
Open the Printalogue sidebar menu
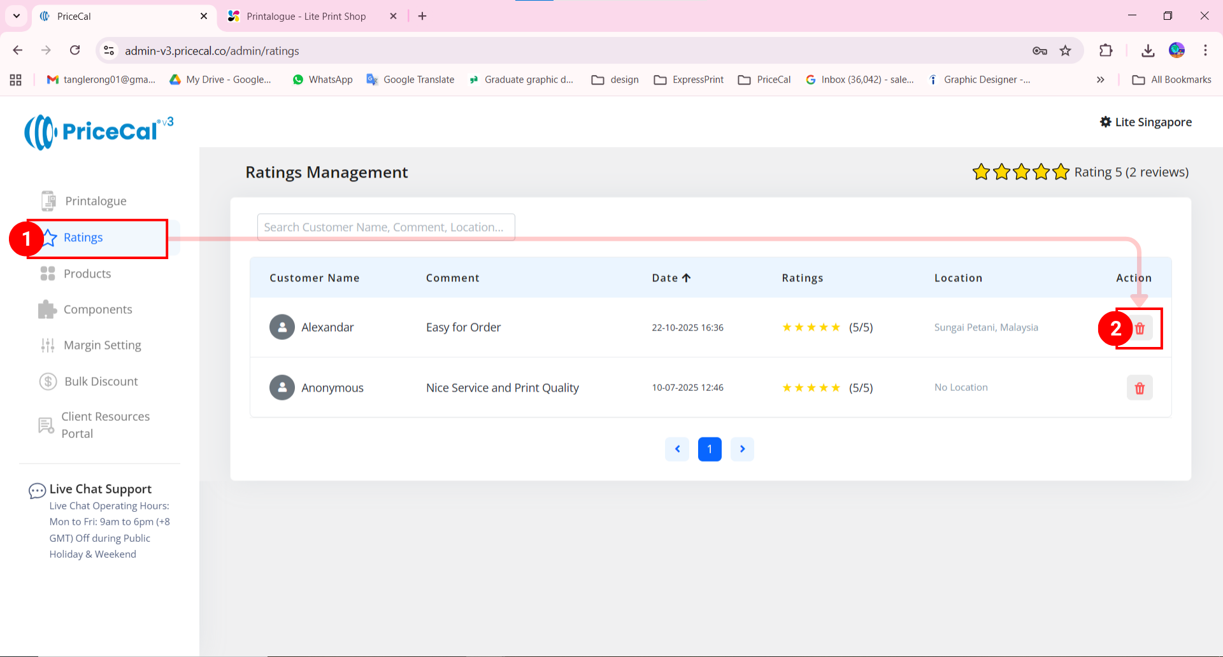96,201
